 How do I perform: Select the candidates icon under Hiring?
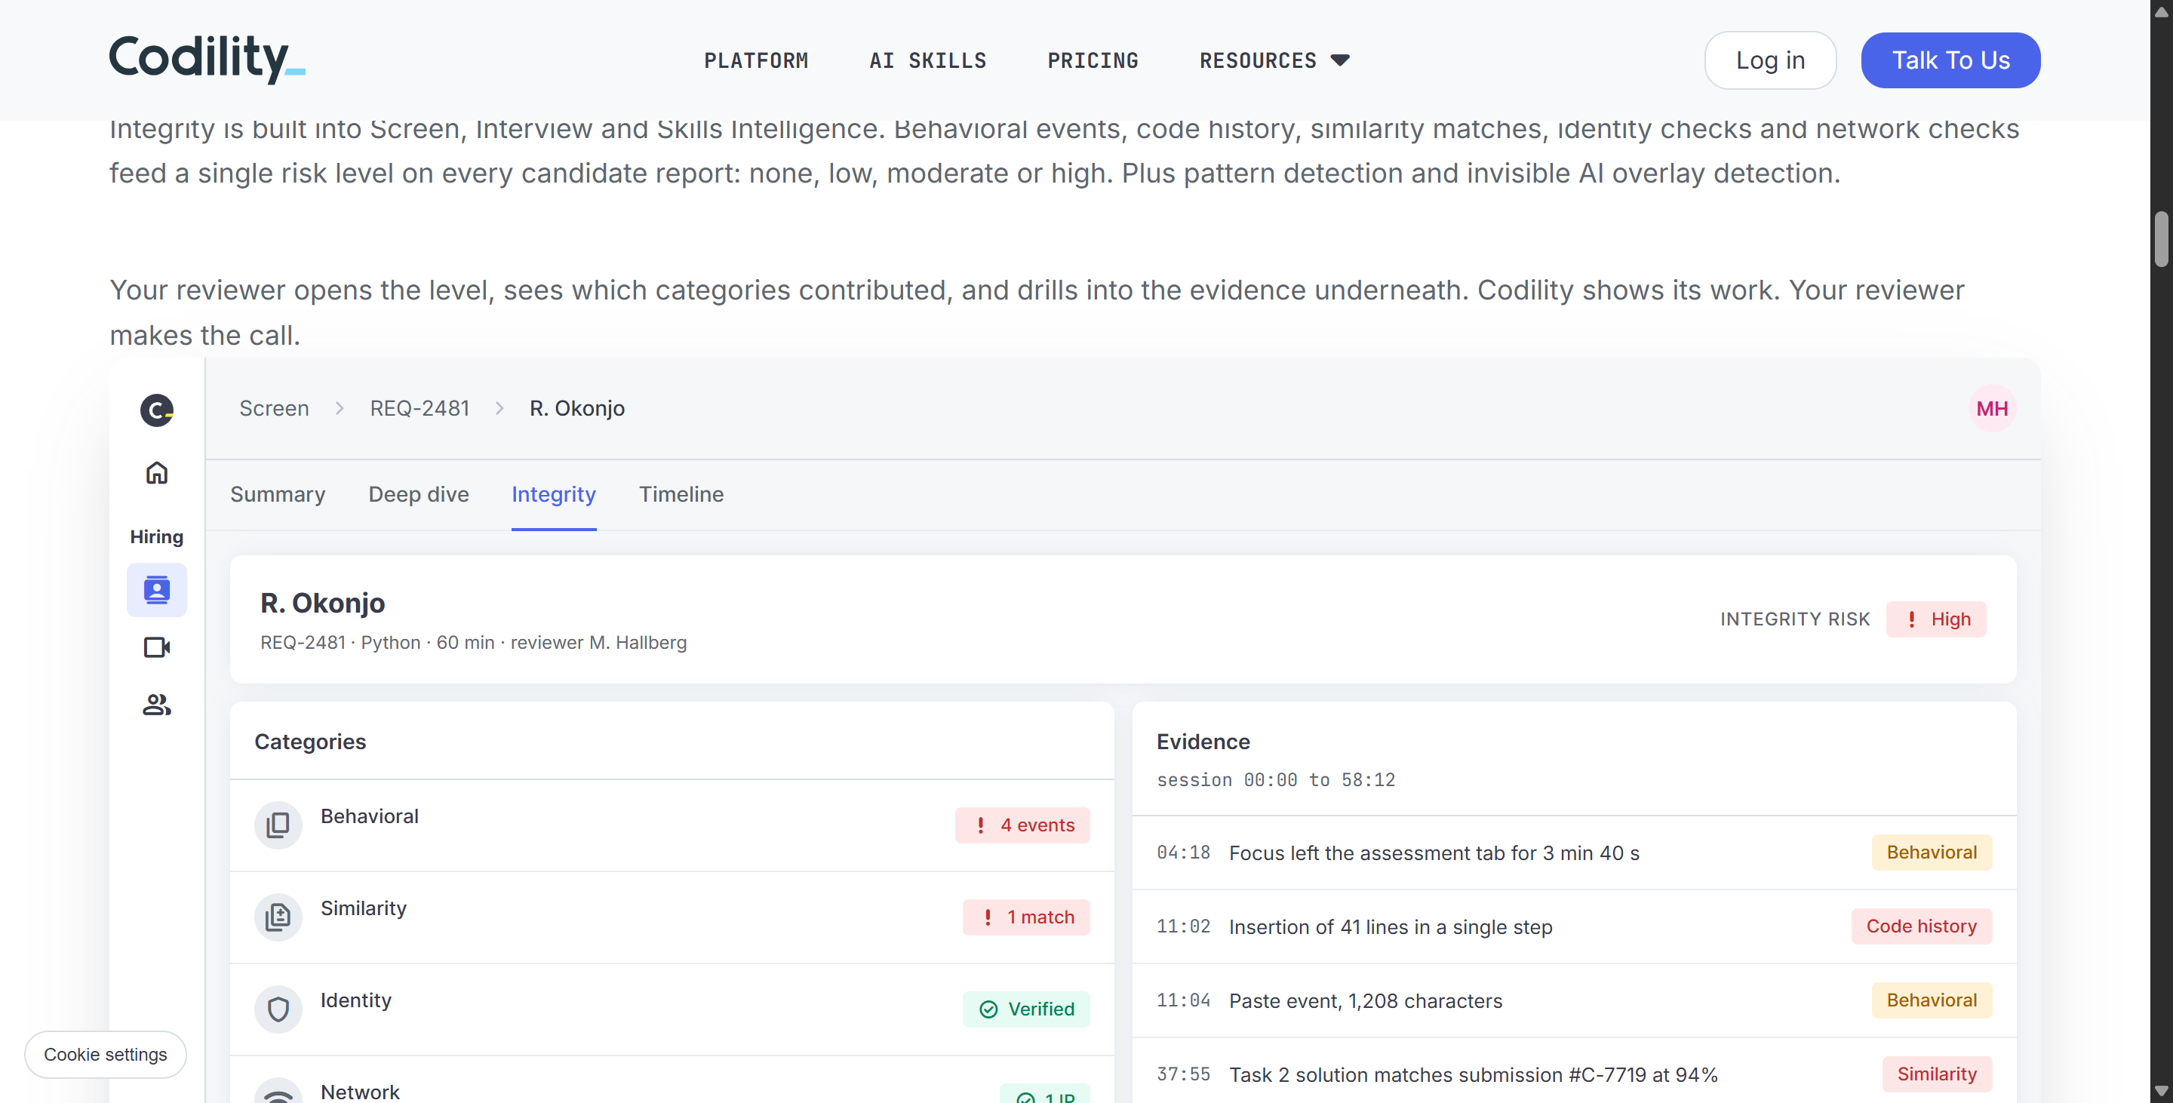157,589
